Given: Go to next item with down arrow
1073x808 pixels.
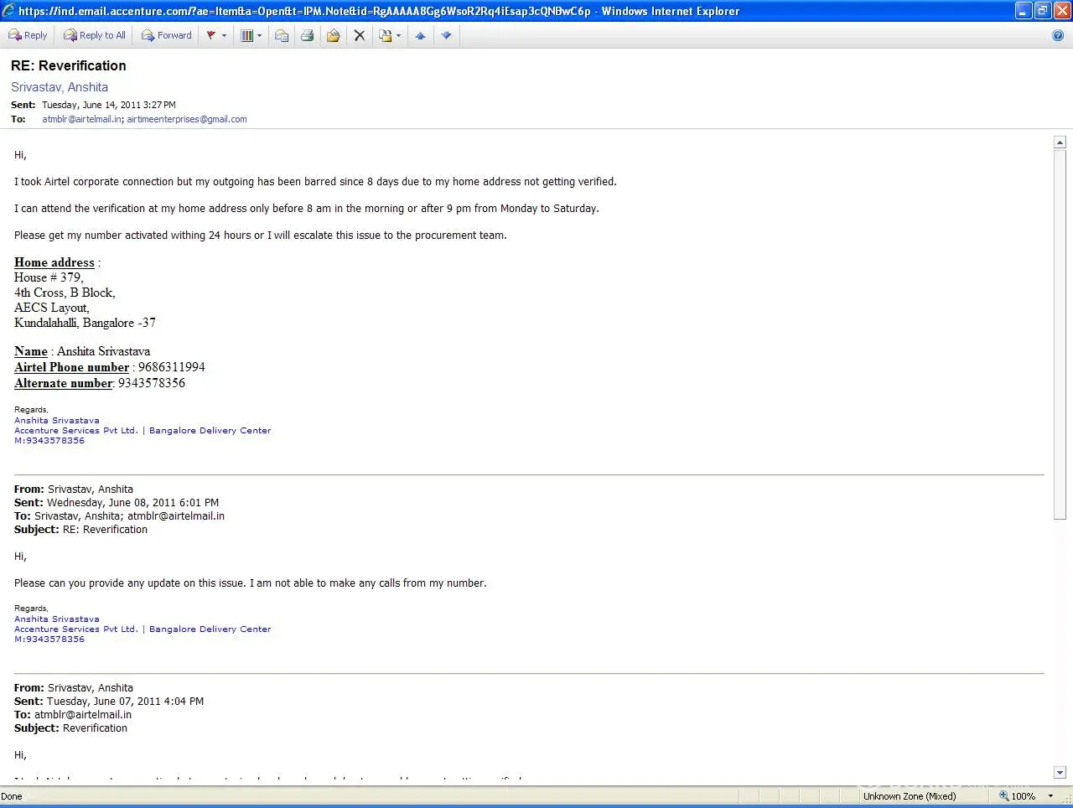Looking at the screenshot, I should click(447, 35).
